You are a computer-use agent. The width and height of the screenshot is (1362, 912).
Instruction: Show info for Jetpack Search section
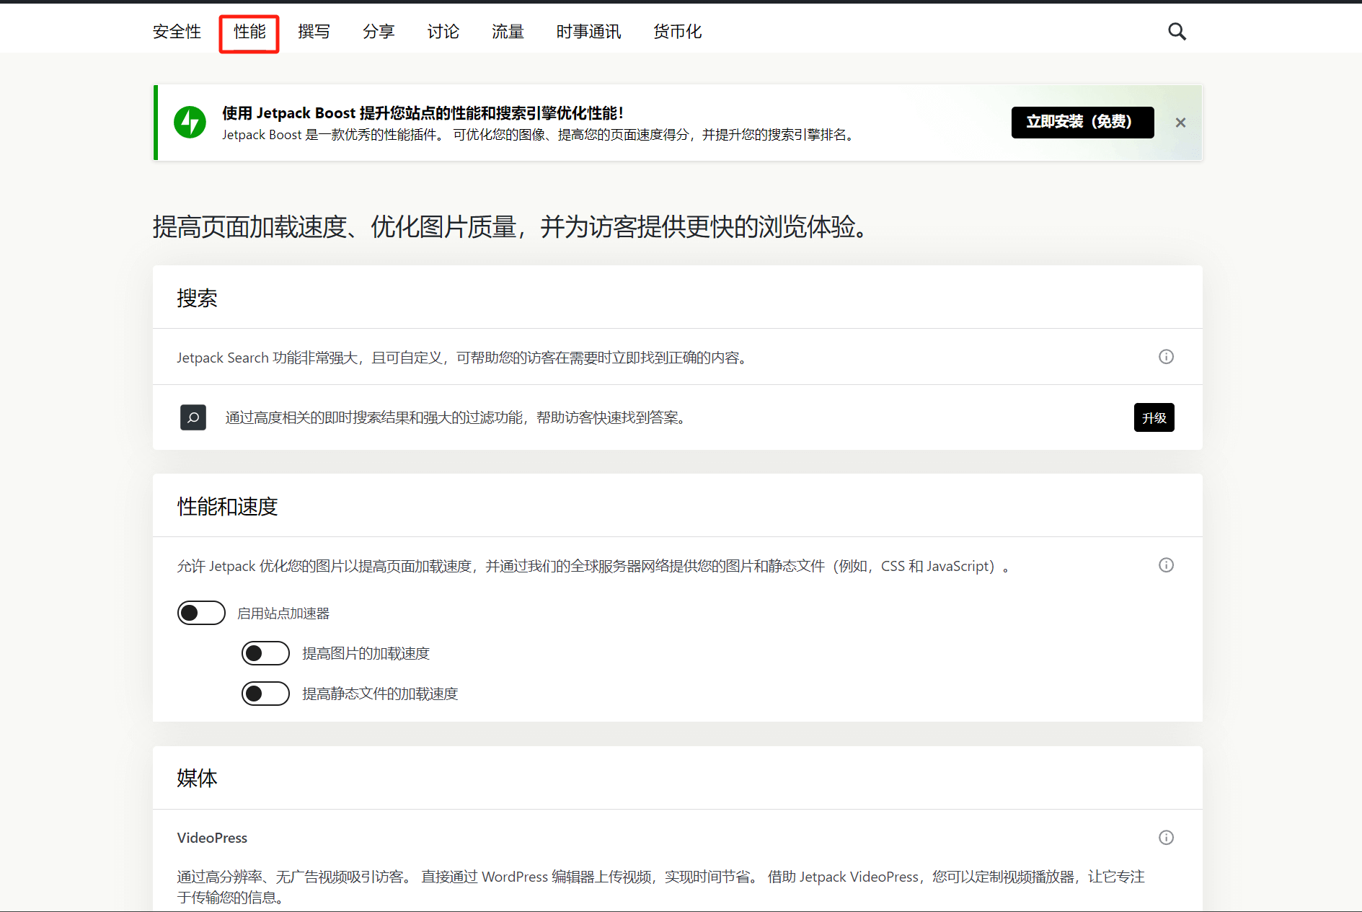(1166, 357)
